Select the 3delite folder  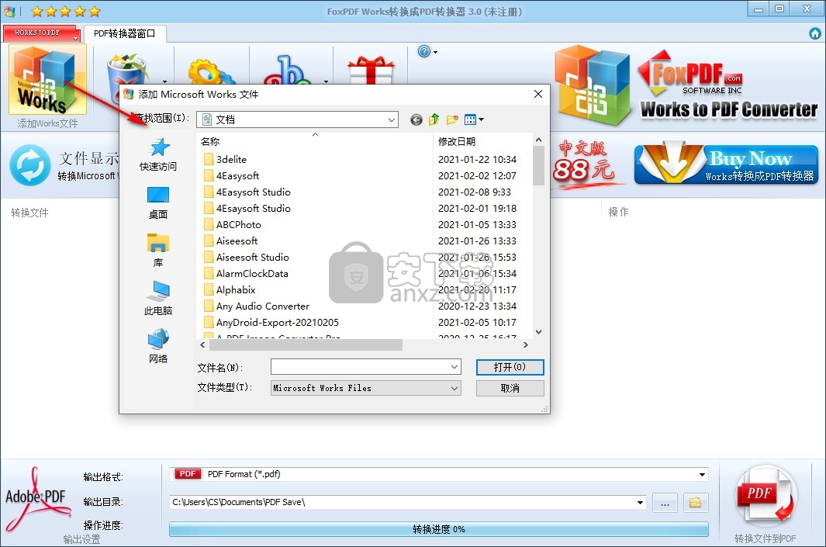click(225, 160)
